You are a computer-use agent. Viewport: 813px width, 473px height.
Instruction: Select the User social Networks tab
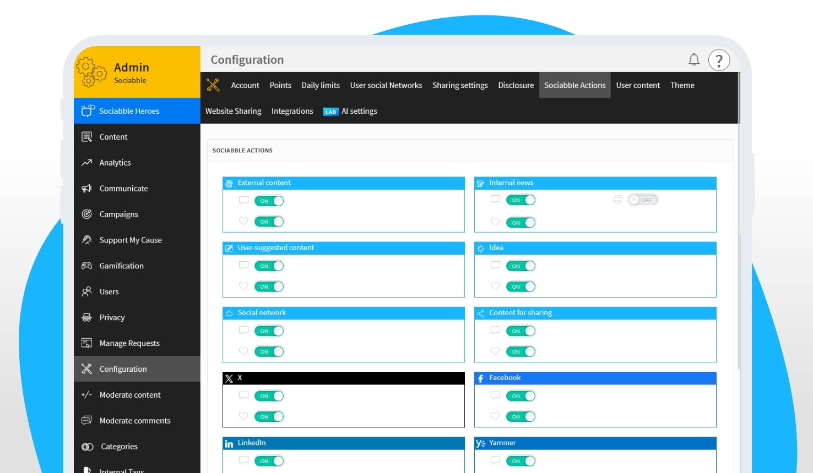pyautogui.click(x=386, y=85)
